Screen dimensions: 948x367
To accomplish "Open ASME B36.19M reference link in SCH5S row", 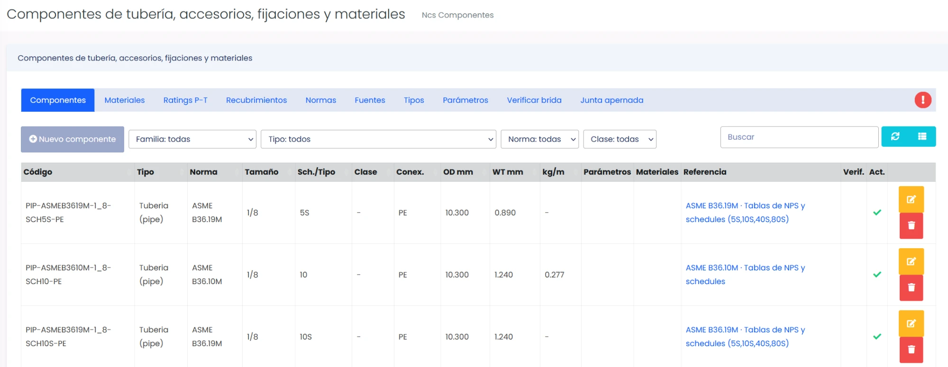I will pos(745,213).
